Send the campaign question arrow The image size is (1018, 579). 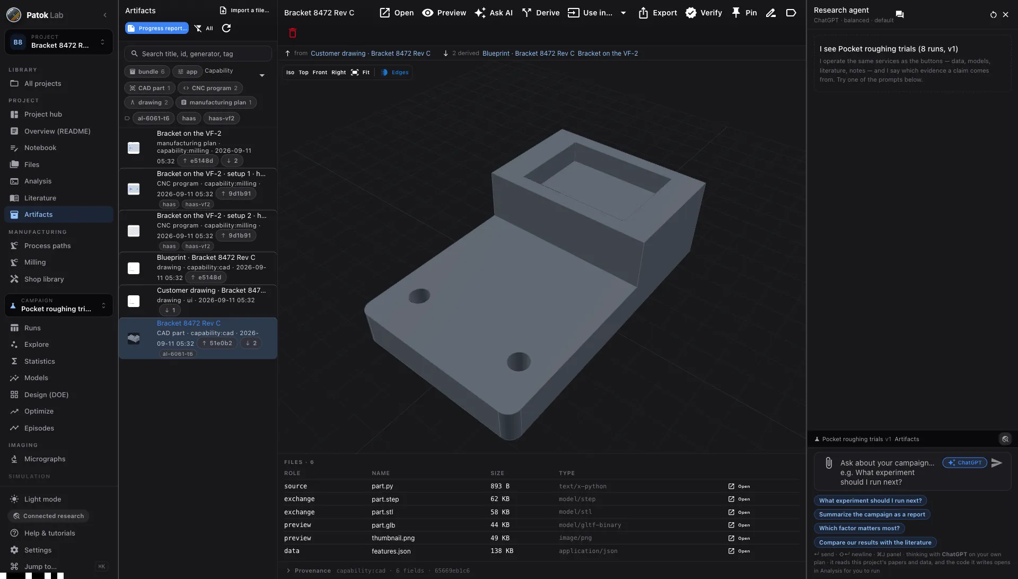(997, 463)
